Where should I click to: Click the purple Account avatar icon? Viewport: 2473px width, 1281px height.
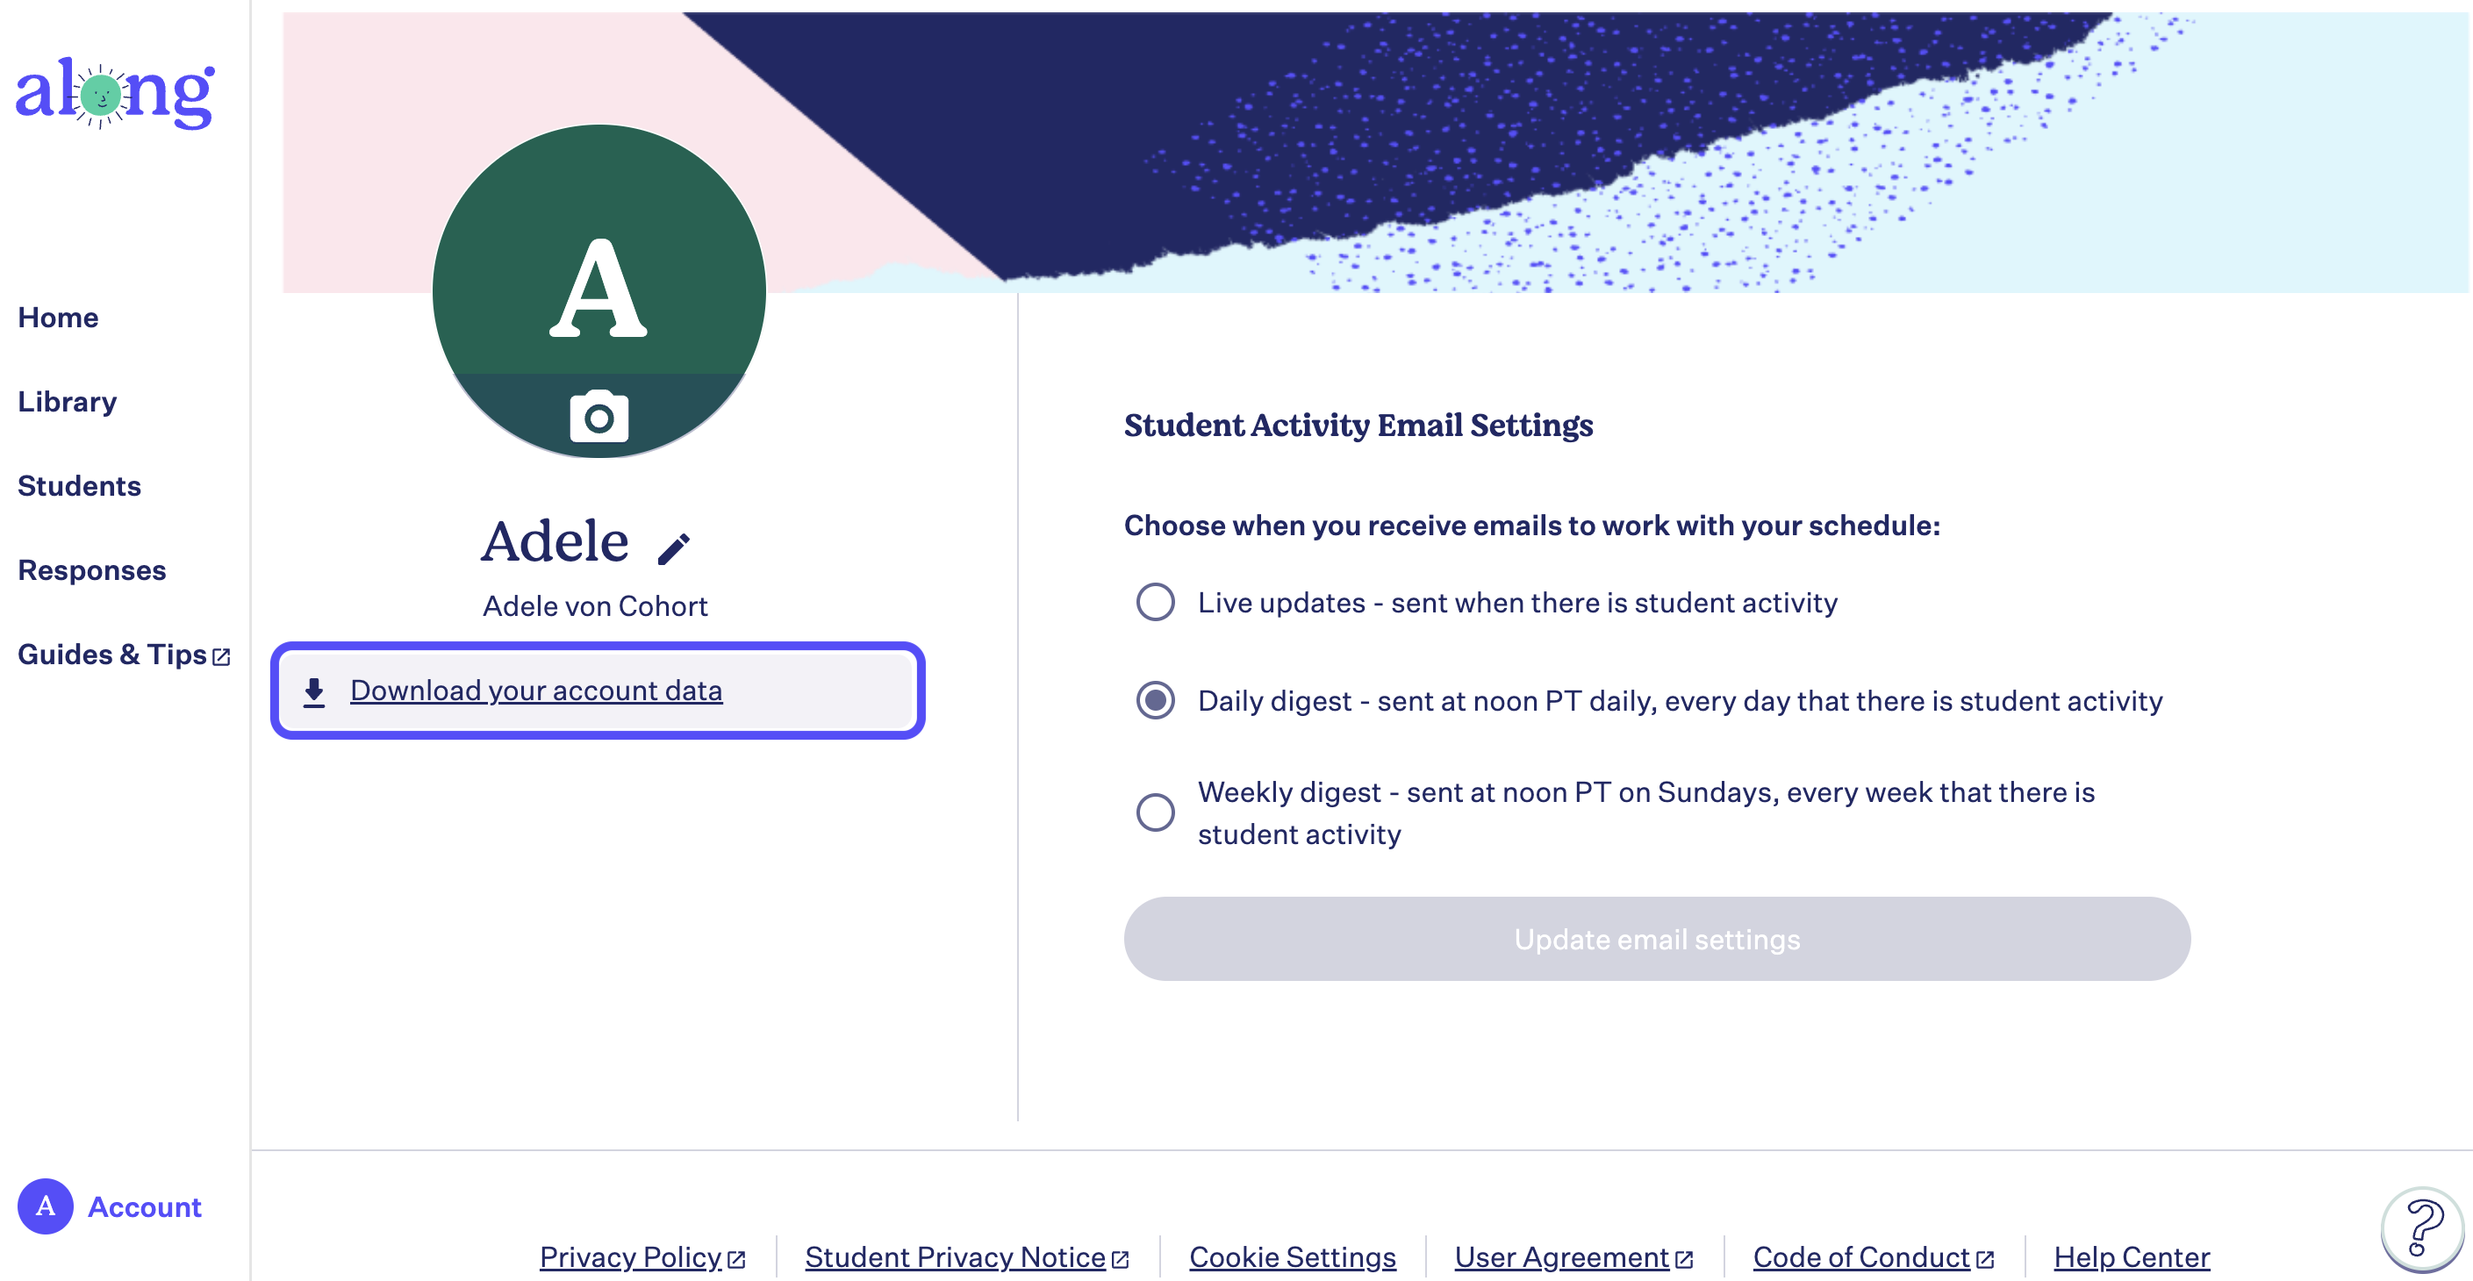45,1206
